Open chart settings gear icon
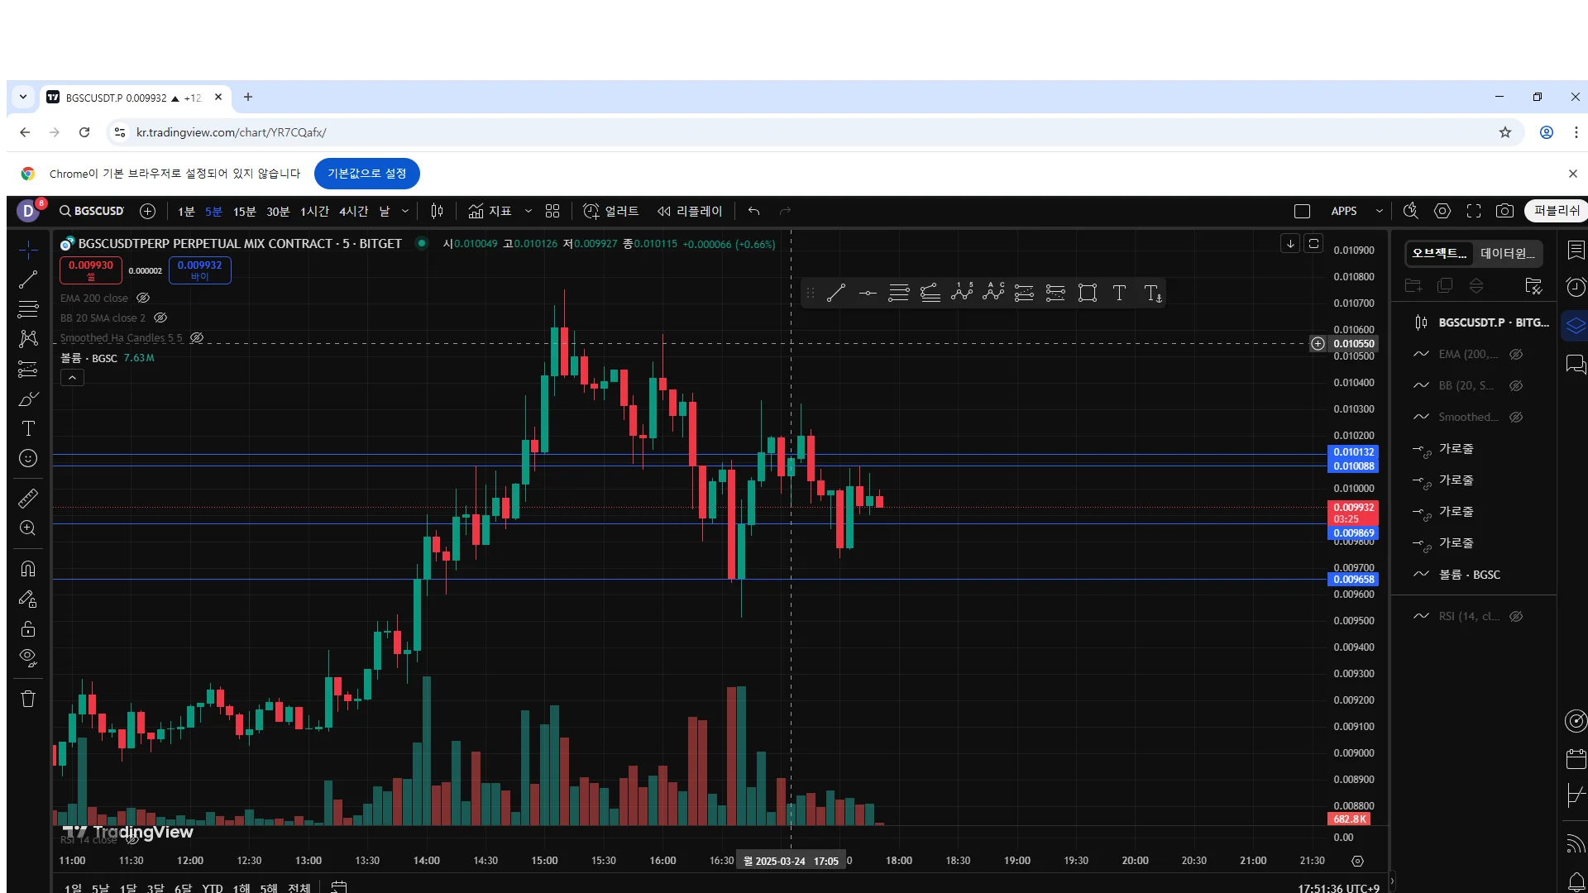 coord(1442,211)
